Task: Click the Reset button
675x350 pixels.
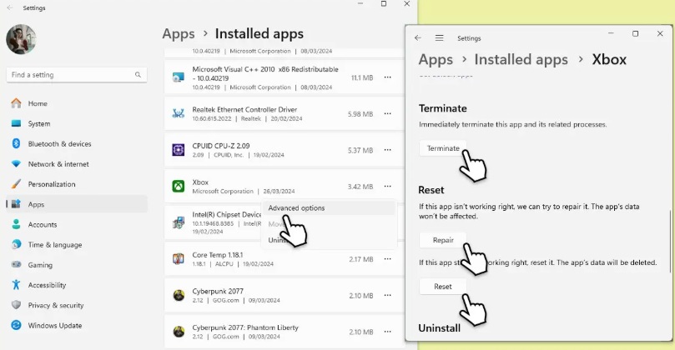Action: pyautogui.click(x=443, y=287)
